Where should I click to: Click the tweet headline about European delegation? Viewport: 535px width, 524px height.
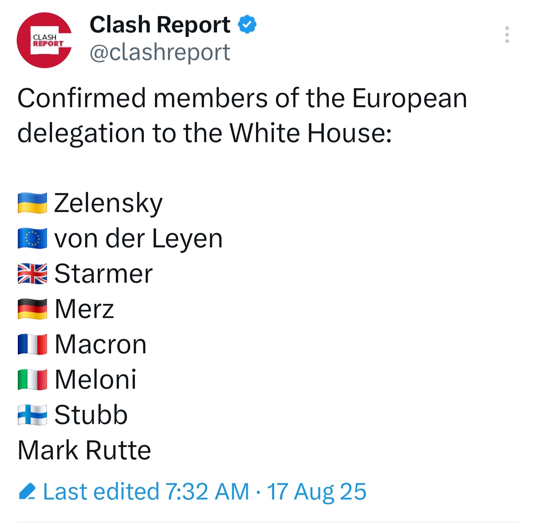click(x=242, y=115)
